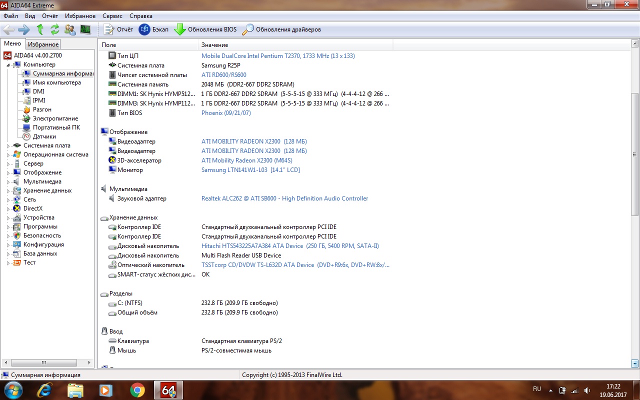Screen dimensions: 640x400
Task: Click the 3D-акселератор row icon
Action: pos(112,160)
